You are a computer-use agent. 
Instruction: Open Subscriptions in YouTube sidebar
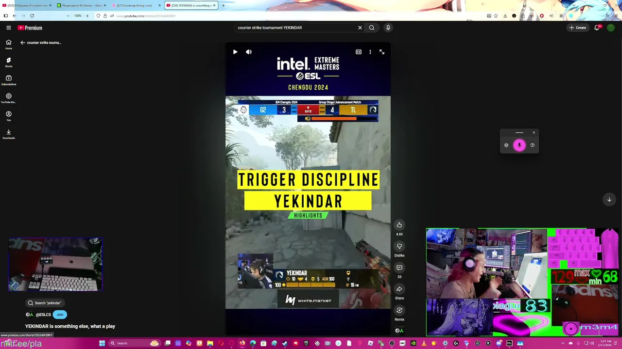[x=9, y=80]
